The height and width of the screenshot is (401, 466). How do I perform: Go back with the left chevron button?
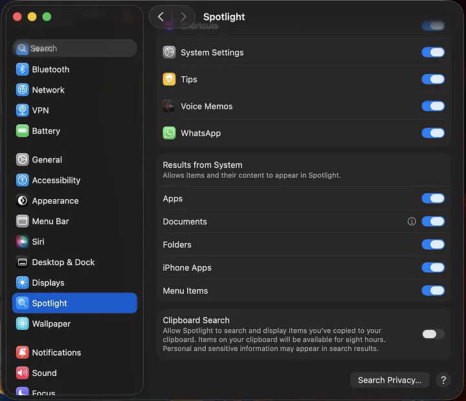click(x=161, y=17)
